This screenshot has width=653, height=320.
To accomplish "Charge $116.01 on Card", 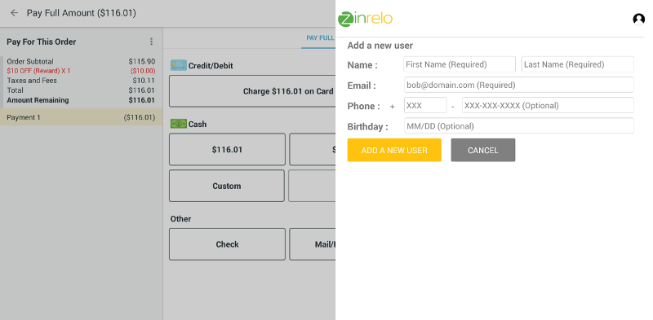I will coord(252,91).
